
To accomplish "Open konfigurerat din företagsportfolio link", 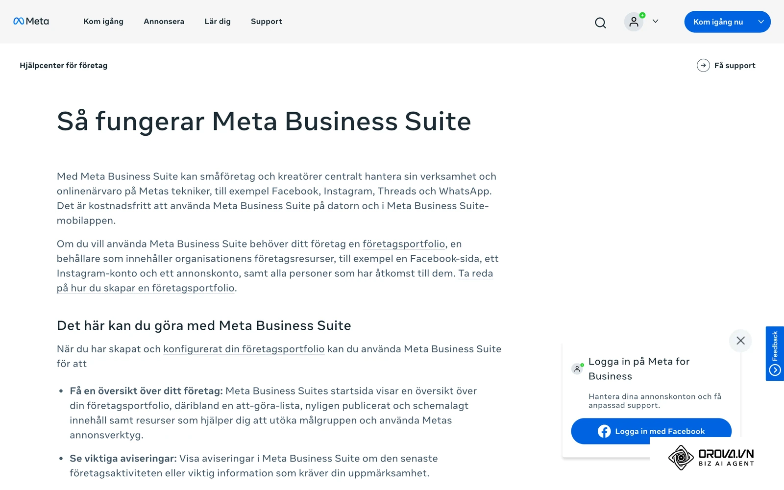I will coord(244,349).
